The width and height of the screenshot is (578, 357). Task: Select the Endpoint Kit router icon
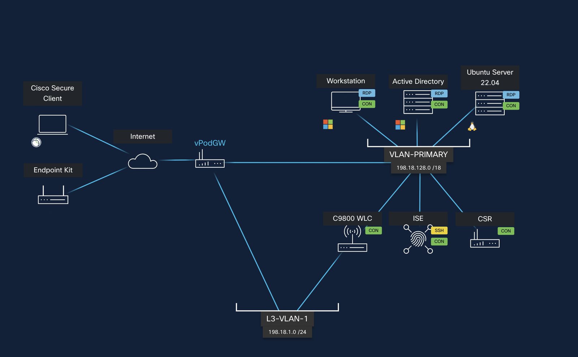coord(53,195)
